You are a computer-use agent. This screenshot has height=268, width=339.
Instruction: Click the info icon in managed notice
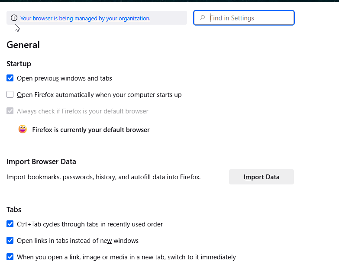[x=14, y=18]
